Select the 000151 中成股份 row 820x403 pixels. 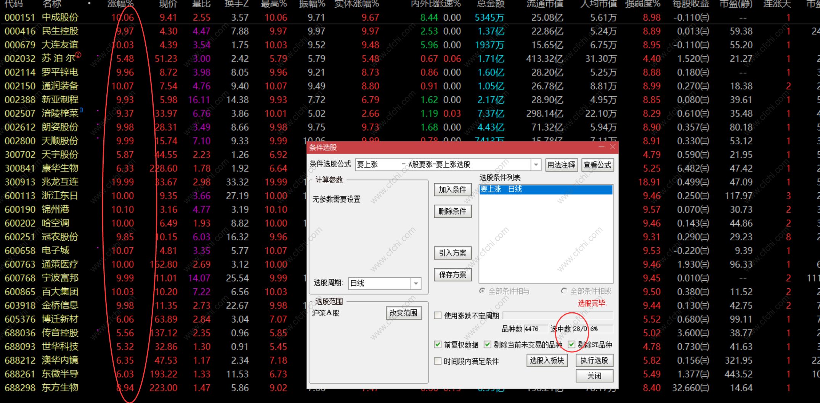pos(410,18)
